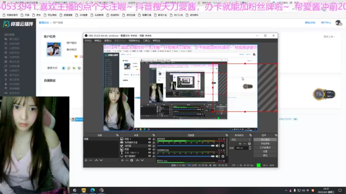Screen dimensions: 346x194
Task: Add a new source with plus icon
Action: [122, 160]
